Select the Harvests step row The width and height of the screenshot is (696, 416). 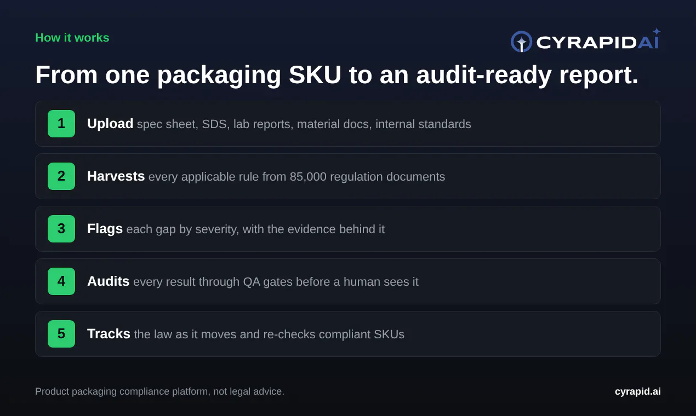[348, 176]
